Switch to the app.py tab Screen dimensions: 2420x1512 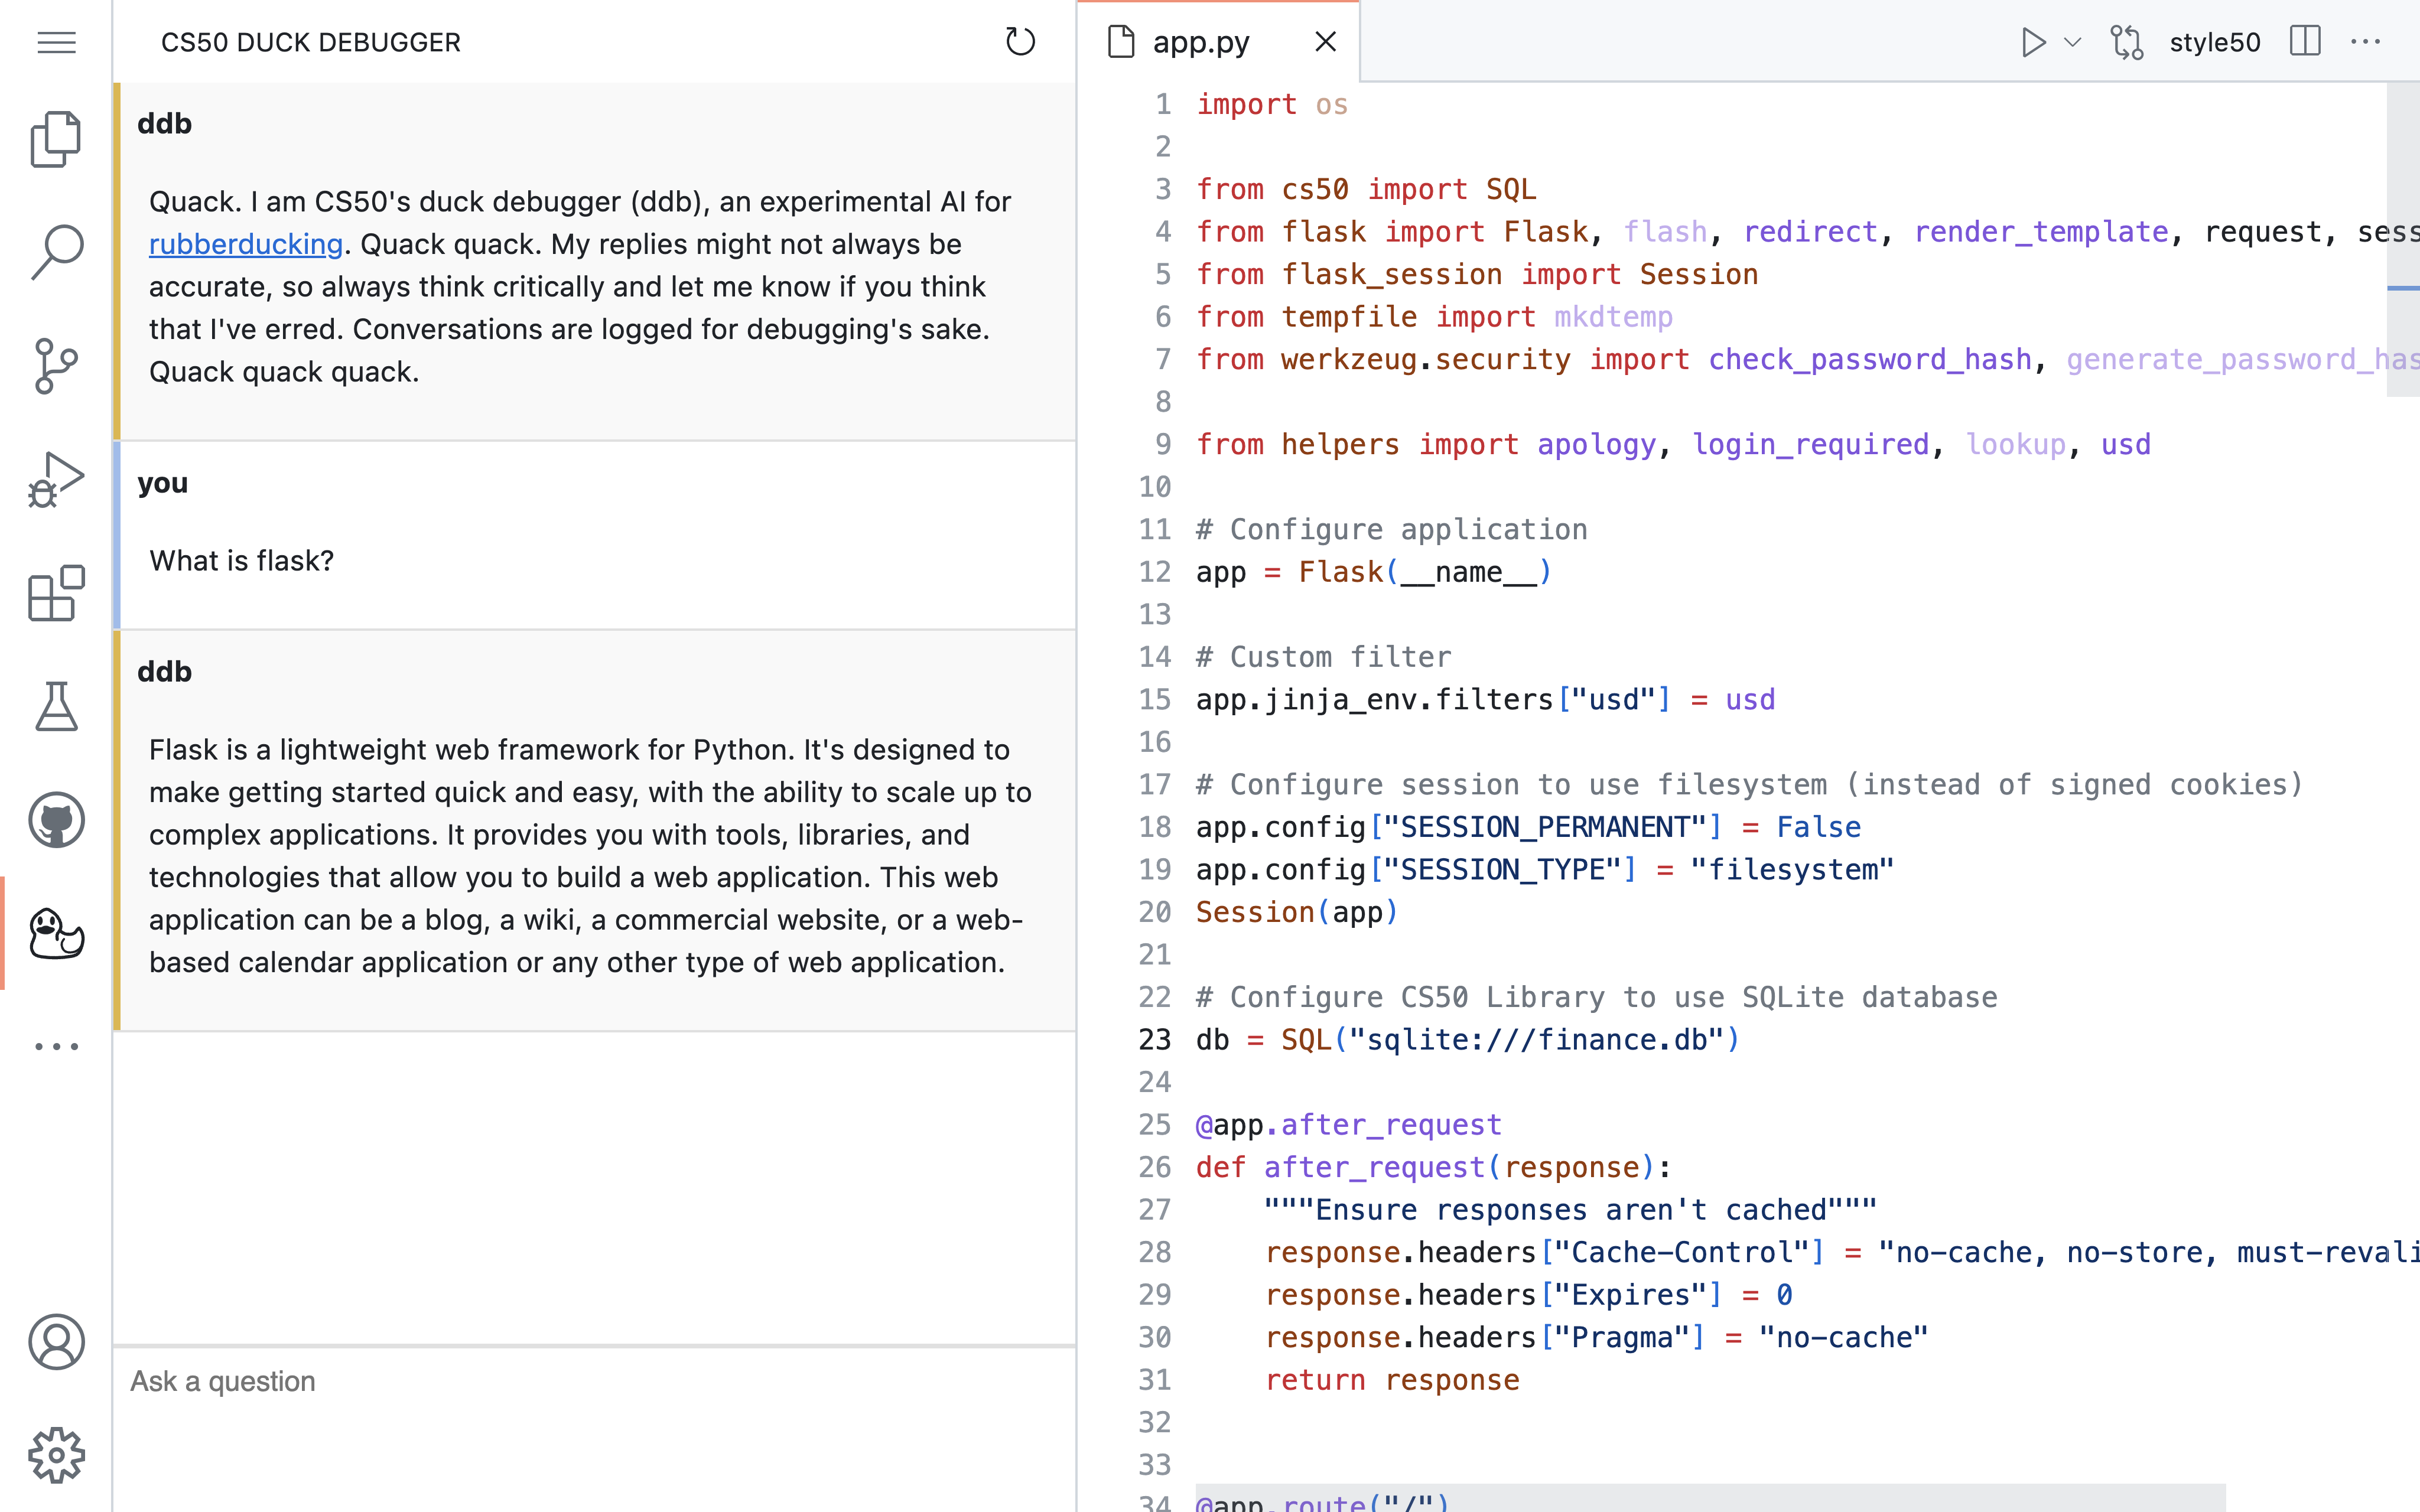tap(1200, 42)
